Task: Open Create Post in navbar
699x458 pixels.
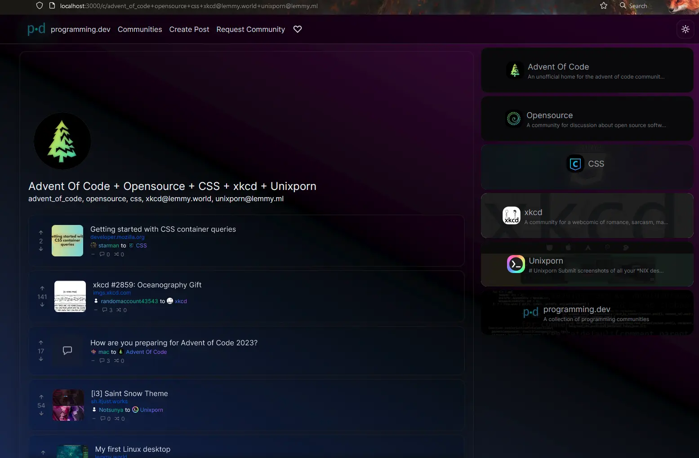Action: tap(189, 29)
